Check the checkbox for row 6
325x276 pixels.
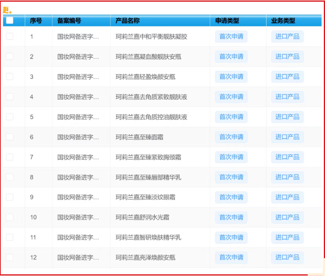coord(10,137)
